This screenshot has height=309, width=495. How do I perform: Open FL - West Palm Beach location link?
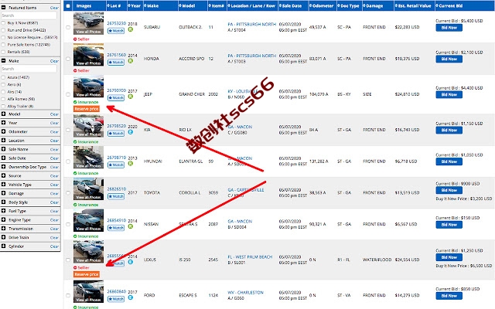coord(250,256)
